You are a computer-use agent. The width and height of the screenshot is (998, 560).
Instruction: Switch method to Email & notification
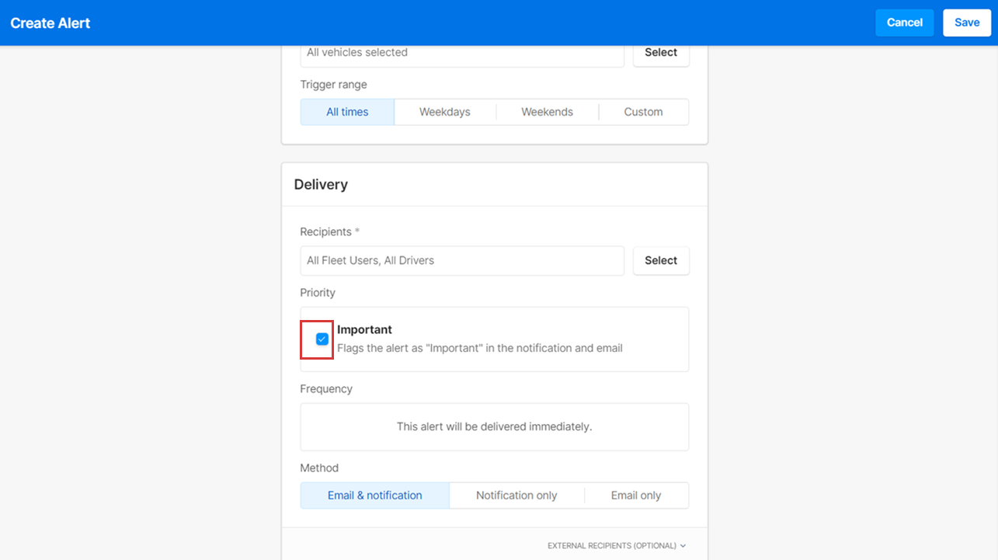click(375, 496)
